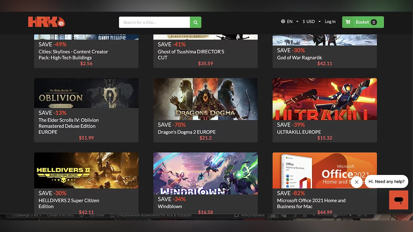Click the green magnifier search button
This screenshot has height=232, width=413.
tap(195, 22)
